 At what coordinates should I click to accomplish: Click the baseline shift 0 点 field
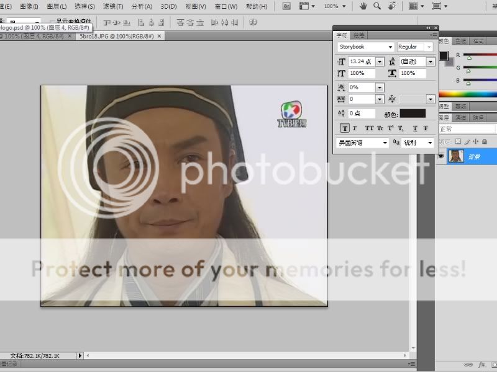click(362, 113)
